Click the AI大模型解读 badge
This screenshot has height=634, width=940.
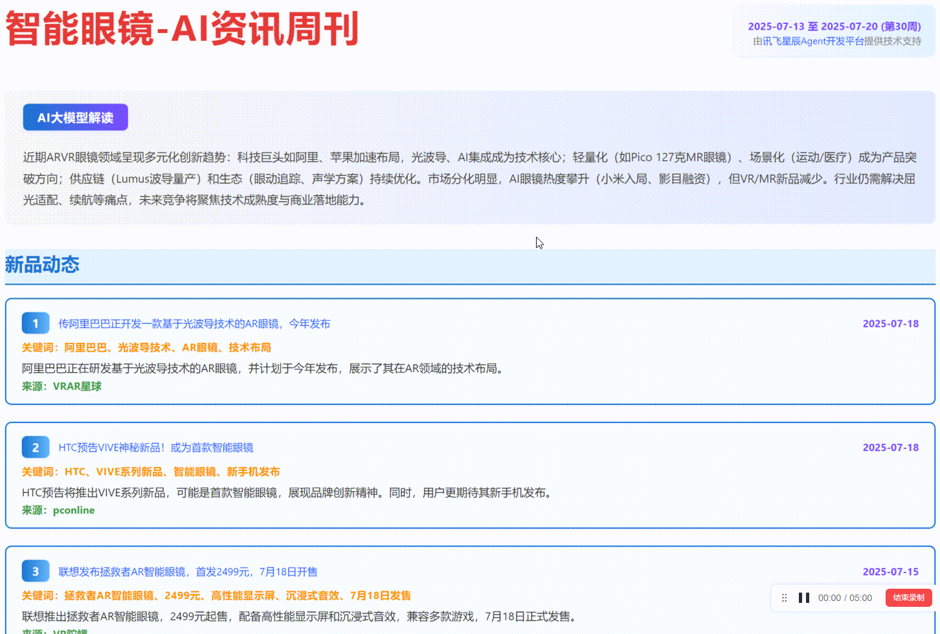pos(75,118)
